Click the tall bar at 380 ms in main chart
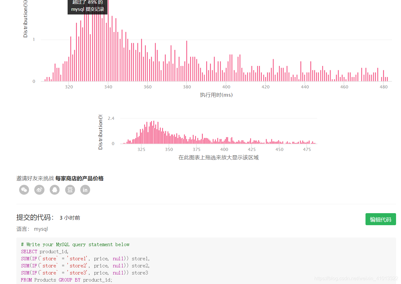Viewport: 401px width, 284px height. [187, 61]
